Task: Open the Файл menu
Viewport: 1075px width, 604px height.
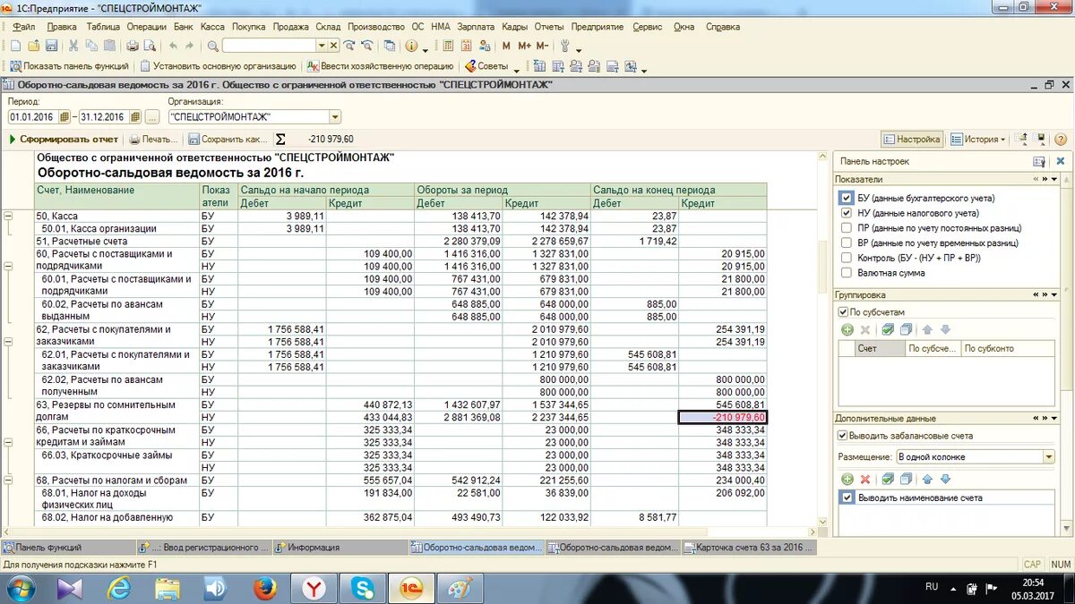Action: pyautogui.click(x=24, y=27)
